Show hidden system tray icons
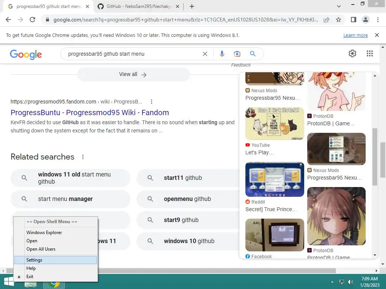The image size is (386, 289). [x=332, y=282]
